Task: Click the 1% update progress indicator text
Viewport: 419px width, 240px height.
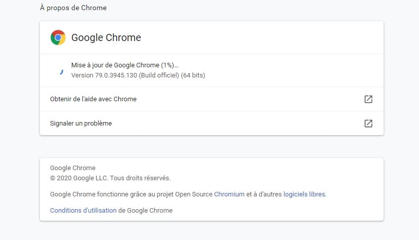Action: coord(167,65)
